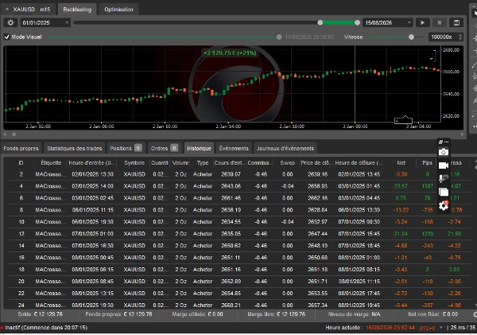Click the small indicator icon at chart top-right
Image resolution: width=477 pixels, height=335 pixels.
[x=433, y=56]
